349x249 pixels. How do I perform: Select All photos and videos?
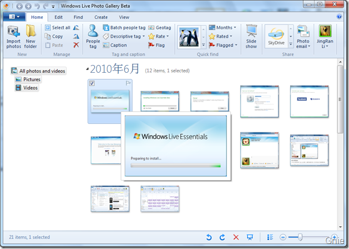point(38,71)
